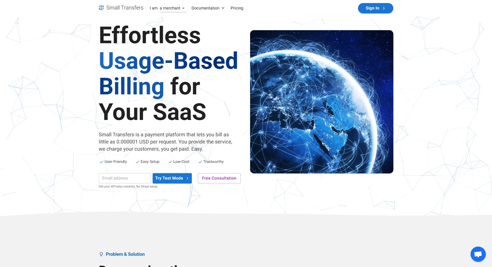Image resolution: width=492 pixels, height=267 pixels.
Task: Click the globe network image
Action: [321, 102]
